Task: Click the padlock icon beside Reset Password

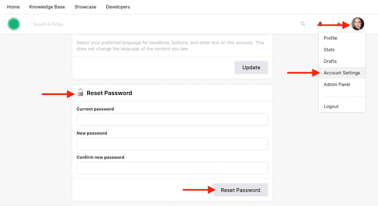Action: pos(80,93)
